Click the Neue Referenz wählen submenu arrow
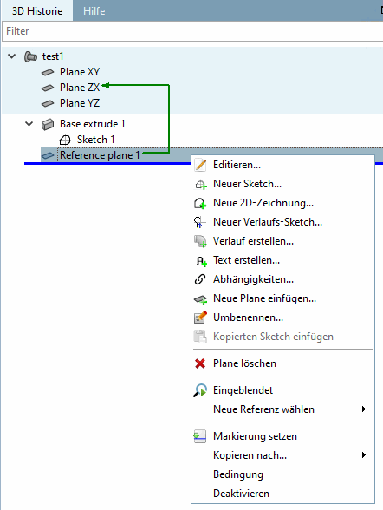 click(x=364, y=409)
